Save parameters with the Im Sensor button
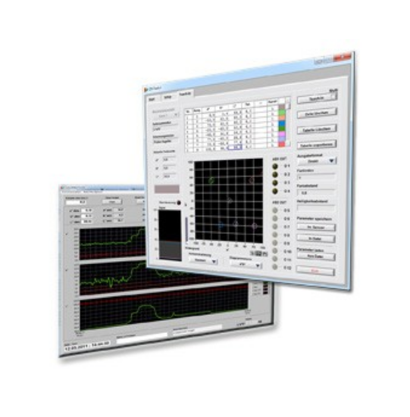 (x=316, y=227)
